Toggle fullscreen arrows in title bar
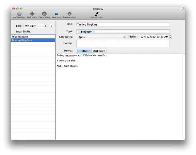 point(183,9)
